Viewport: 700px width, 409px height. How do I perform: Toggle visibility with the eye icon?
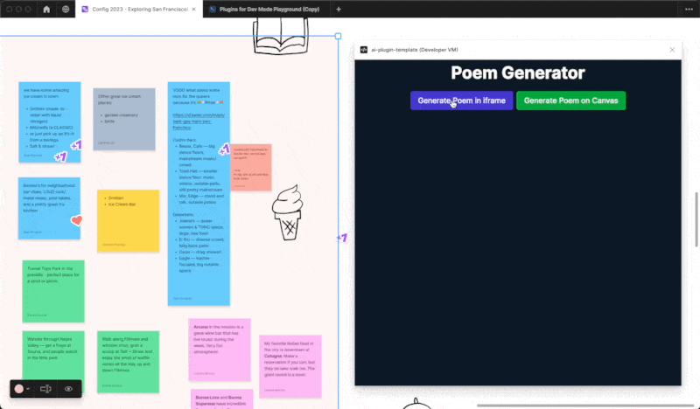tap(68, 388)
